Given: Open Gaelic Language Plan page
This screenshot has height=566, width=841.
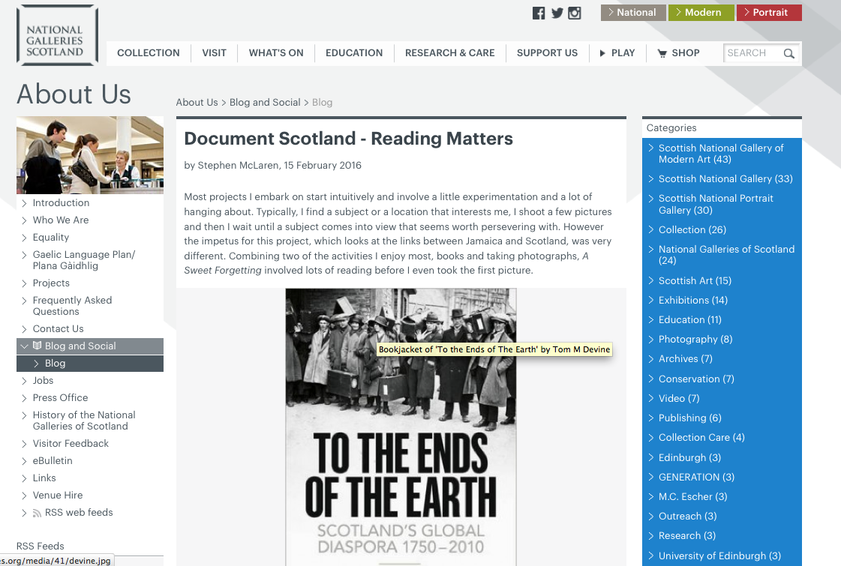Looking at the screenshot, I should [84, 260].
